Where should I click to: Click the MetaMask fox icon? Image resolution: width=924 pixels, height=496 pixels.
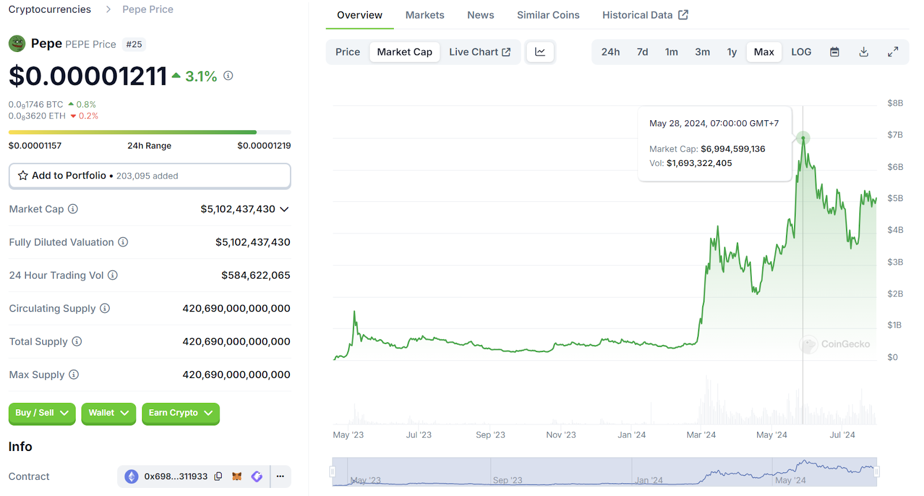(x=237, y=476)
